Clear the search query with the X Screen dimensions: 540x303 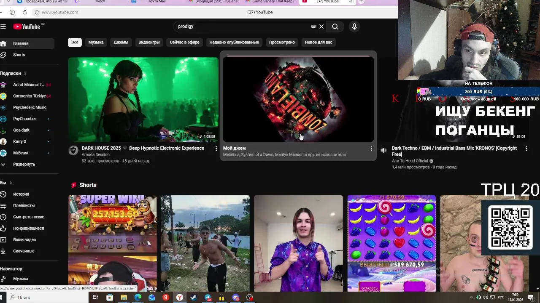(321, 27)
